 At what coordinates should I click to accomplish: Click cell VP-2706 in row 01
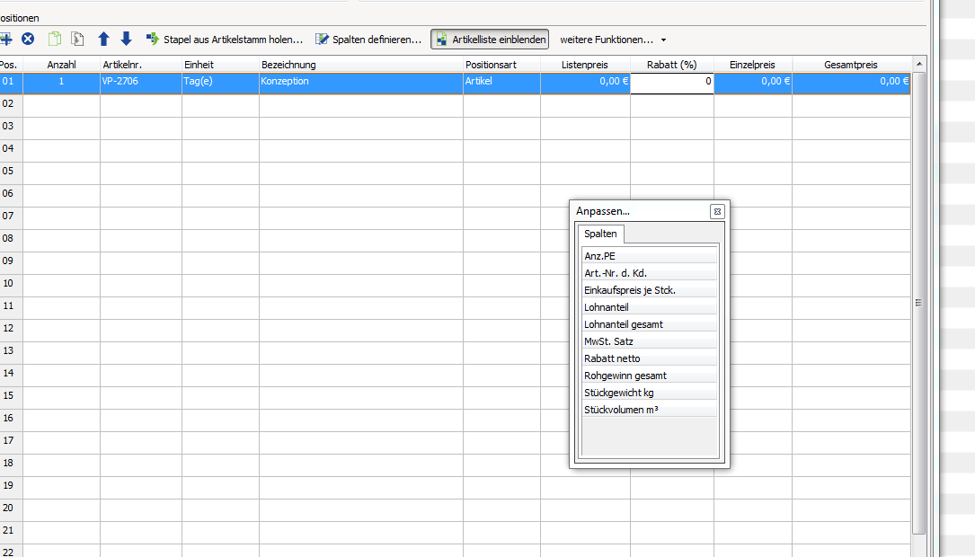[x=141, y=82]
